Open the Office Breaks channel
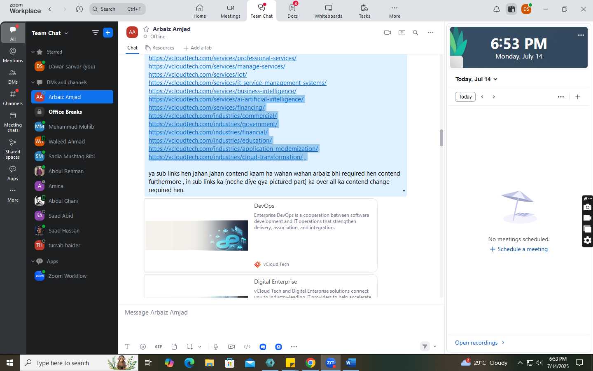 click(72, 112)
